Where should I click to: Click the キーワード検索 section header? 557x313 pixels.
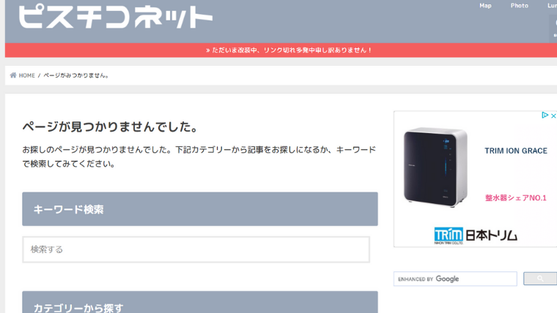[199, 209]
